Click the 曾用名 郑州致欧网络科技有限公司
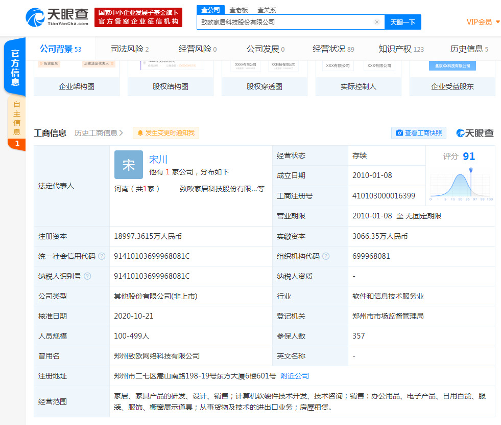 (x=157, y=356)
